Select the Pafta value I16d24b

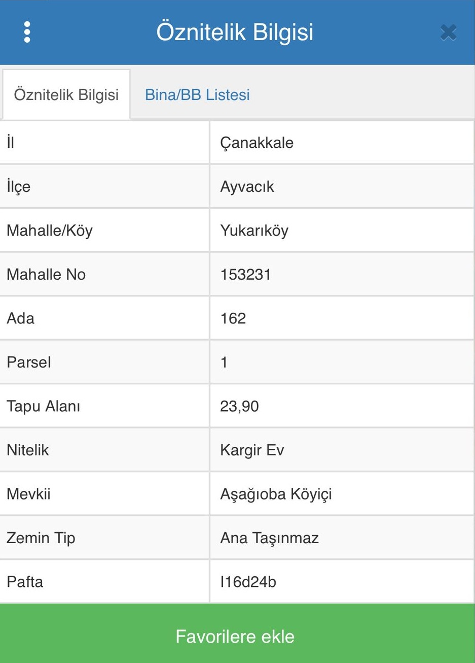pyautogui.click(x=248, y=582)
